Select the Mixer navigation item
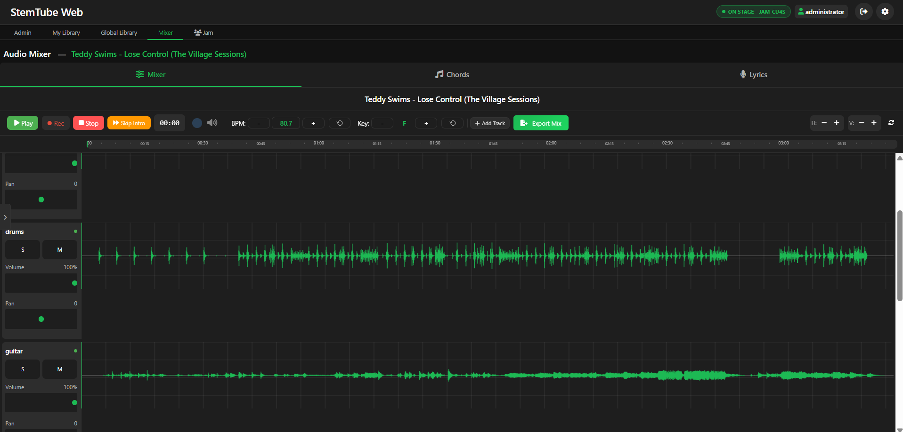Screen dimensions: 903x432 pyautogui.click(x=165, y=32)
